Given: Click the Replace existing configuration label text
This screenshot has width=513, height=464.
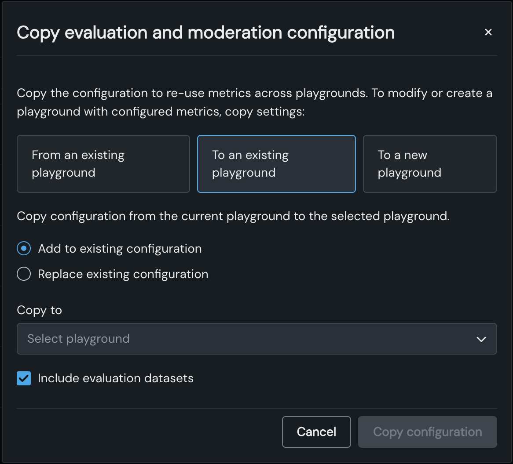Looking at the screenshot, I should 123,274.
